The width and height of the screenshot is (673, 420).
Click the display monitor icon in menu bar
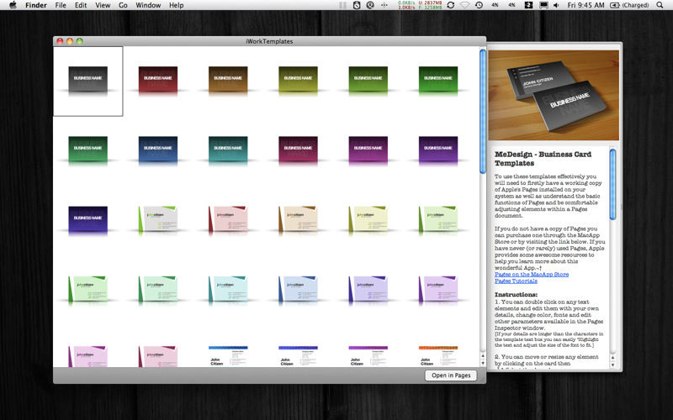pos(543,5)
